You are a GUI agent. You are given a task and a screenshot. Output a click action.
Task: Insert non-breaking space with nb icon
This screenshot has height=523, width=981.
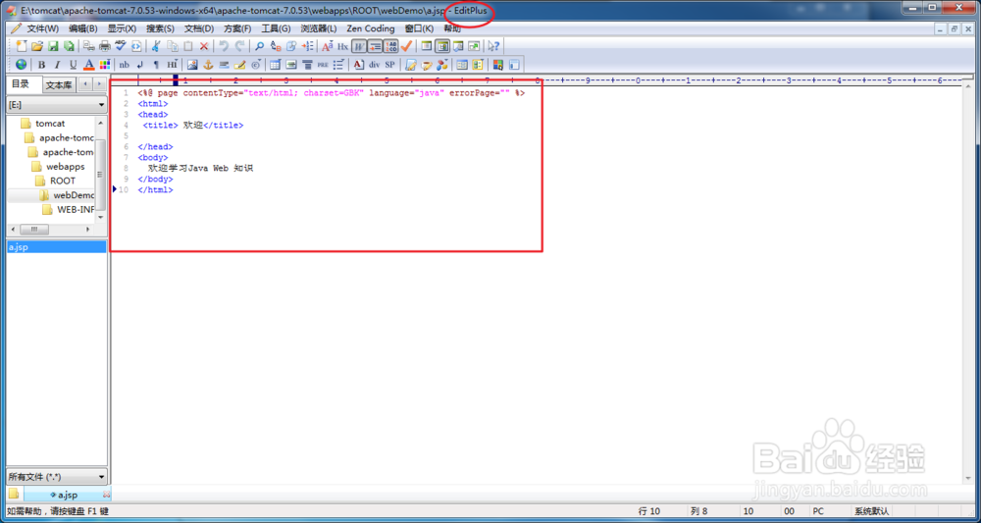124,65
